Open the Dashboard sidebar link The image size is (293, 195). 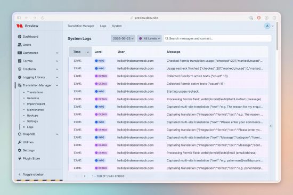(30, 36)
